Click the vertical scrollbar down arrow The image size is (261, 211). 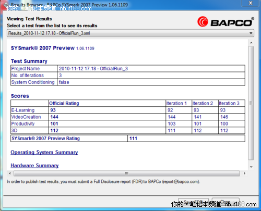coord(251,167)
